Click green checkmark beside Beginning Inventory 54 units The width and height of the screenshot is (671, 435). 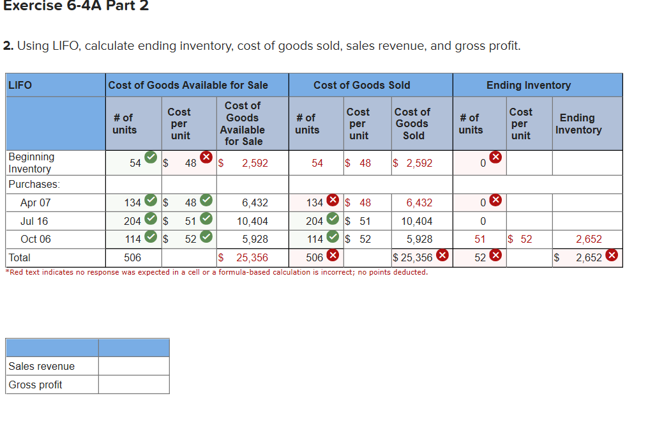[x=151, y=157]
